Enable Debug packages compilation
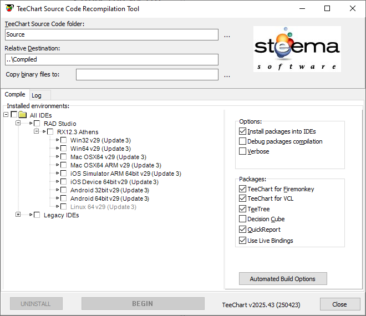The width and height of the screenshot is (366, 316). pyautogui.click(x=242, y=141)
